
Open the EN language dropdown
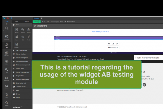pos(62,22)
